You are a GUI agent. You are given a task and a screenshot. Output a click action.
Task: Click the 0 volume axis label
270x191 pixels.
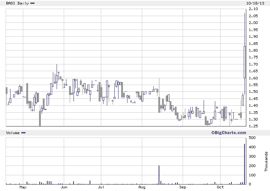coord(250,184)
